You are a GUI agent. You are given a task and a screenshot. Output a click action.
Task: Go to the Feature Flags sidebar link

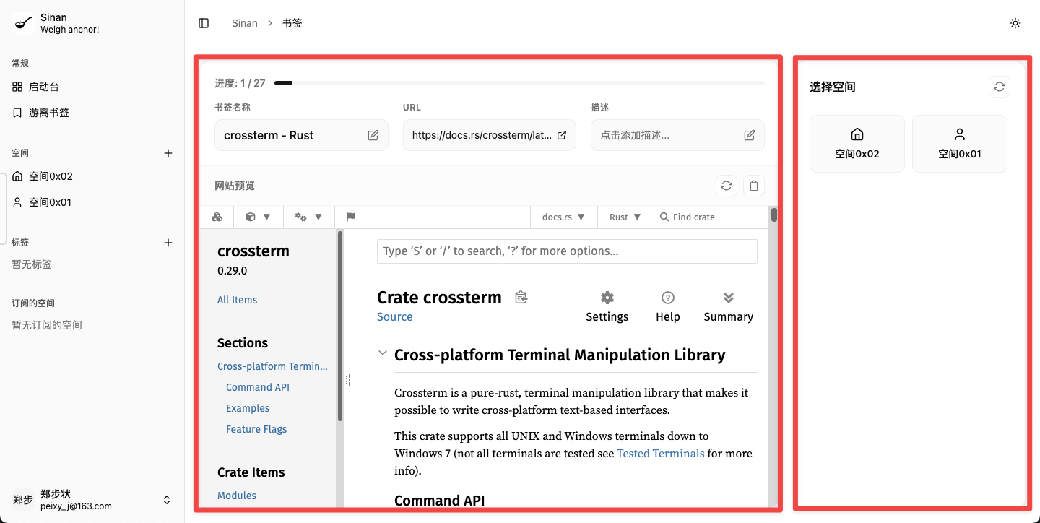(256, 429)
